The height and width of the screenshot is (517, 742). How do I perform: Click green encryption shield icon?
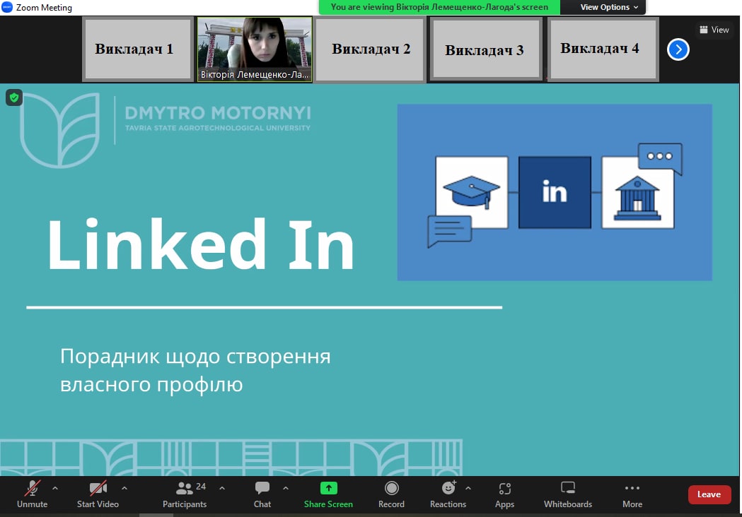(x=14, y=98)
